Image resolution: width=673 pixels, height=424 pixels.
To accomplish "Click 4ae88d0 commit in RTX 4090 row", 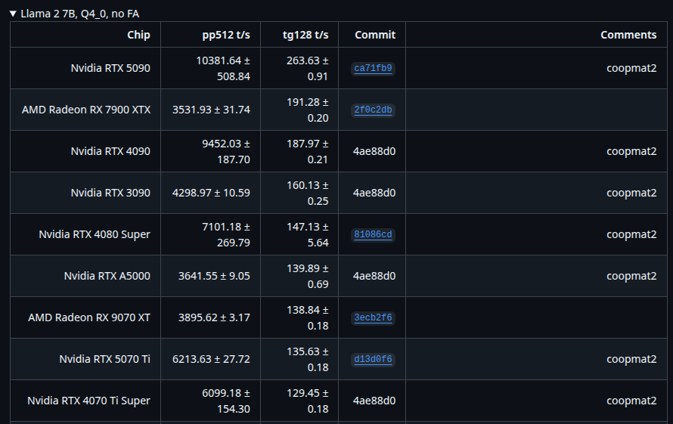I will (x=374, y=151).
